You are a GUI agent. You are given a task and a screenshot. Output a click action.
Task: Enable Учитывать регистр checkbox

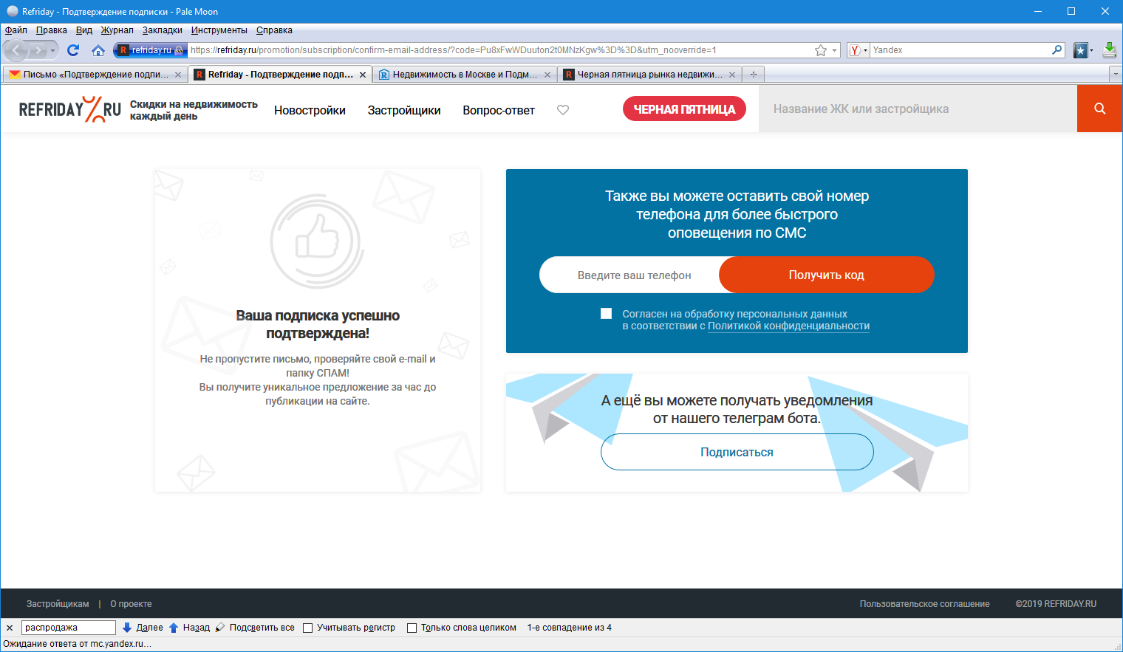pyautogui.click(x=308, y=628)
